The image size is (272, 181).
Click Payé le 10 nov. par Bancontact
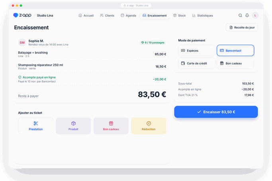[37, 81]
